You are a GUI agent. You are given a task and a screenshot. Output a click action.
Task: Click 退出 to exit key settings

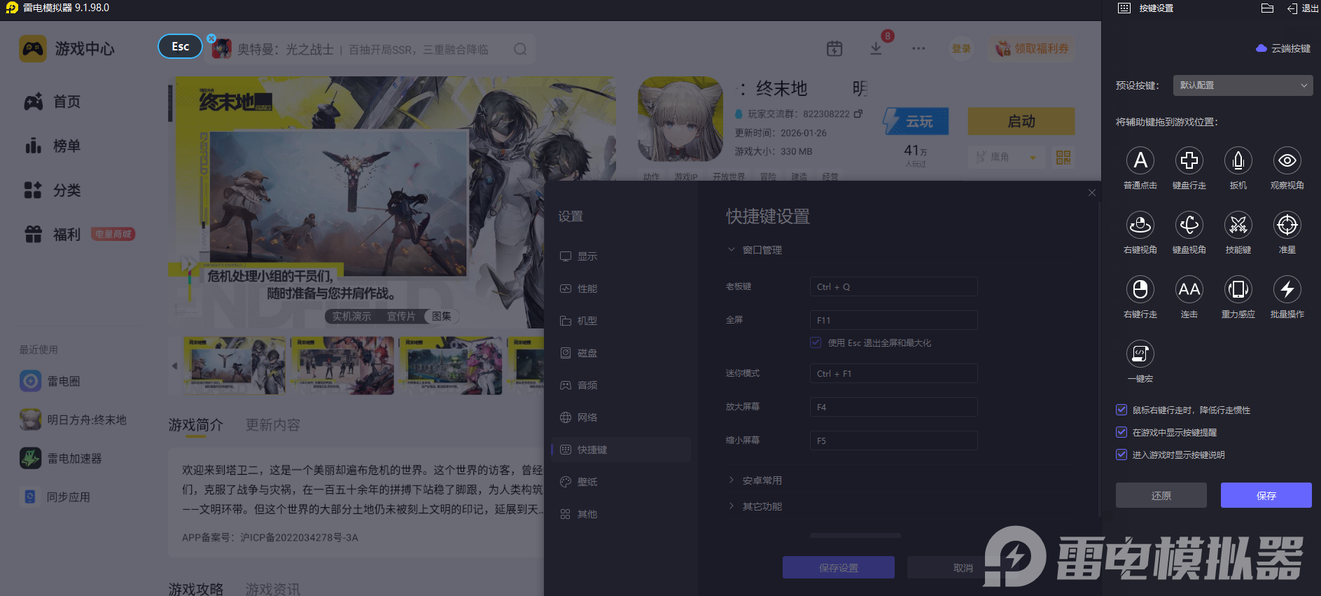click(1303, 8)
